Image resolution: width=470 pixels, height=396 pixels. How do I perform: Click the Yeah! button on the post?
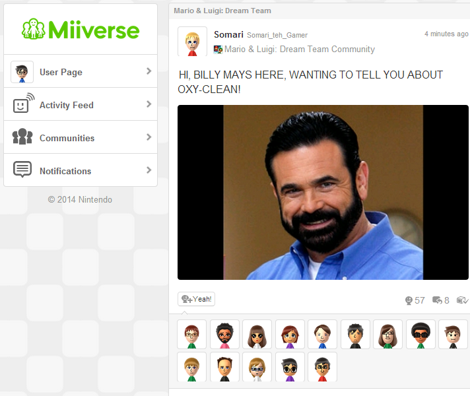(196, 299)
